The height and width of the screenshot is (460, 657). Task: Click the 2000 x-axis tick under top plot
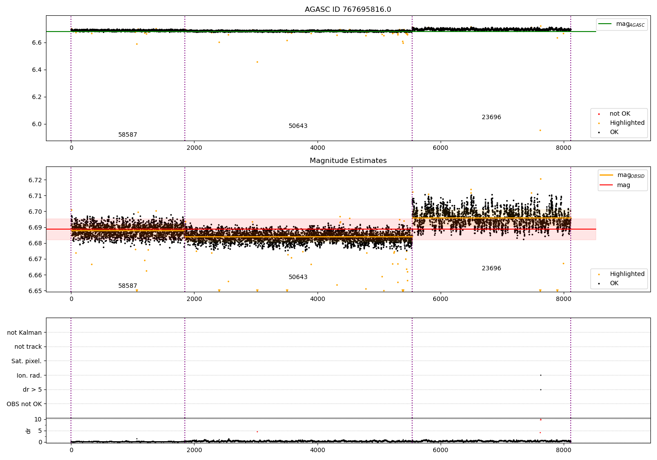[x=194, y=148]
